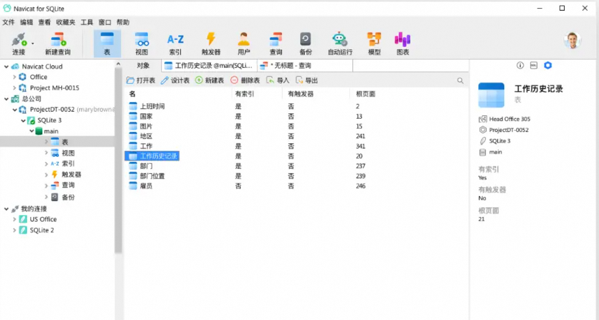
Task: Expand the 视图 node in the tree
Action: tap(46, 153)
